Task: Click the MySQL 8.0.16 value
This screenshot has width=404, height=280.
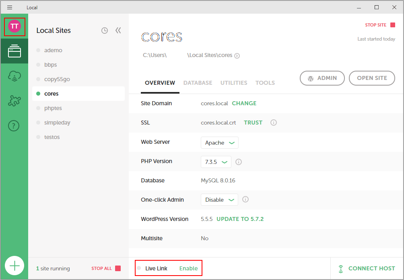Action: click(x=218, y=180)
